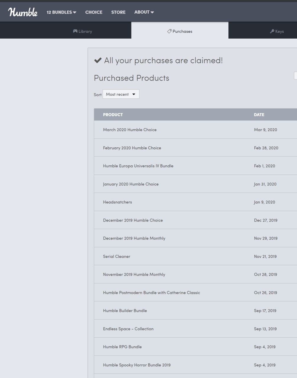Click the Library gamepad icon
Screen dimensions: 297x378
pos(75,31)
